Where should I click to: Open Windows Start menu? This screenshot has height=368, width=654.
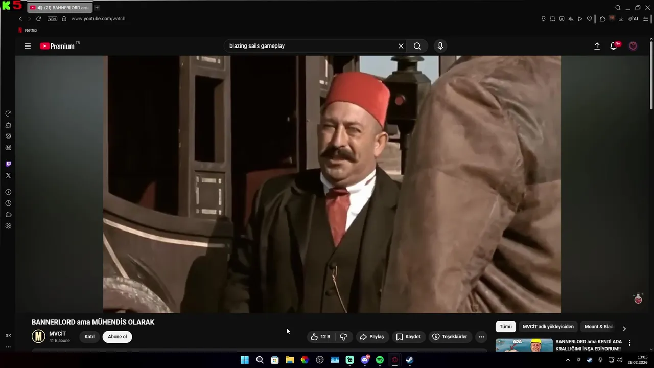tap(245, 360)
